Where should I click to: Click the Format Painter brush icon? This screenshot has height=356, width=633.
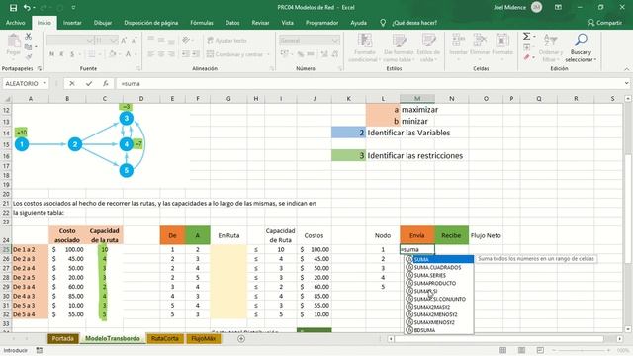[x=29, y=57]
